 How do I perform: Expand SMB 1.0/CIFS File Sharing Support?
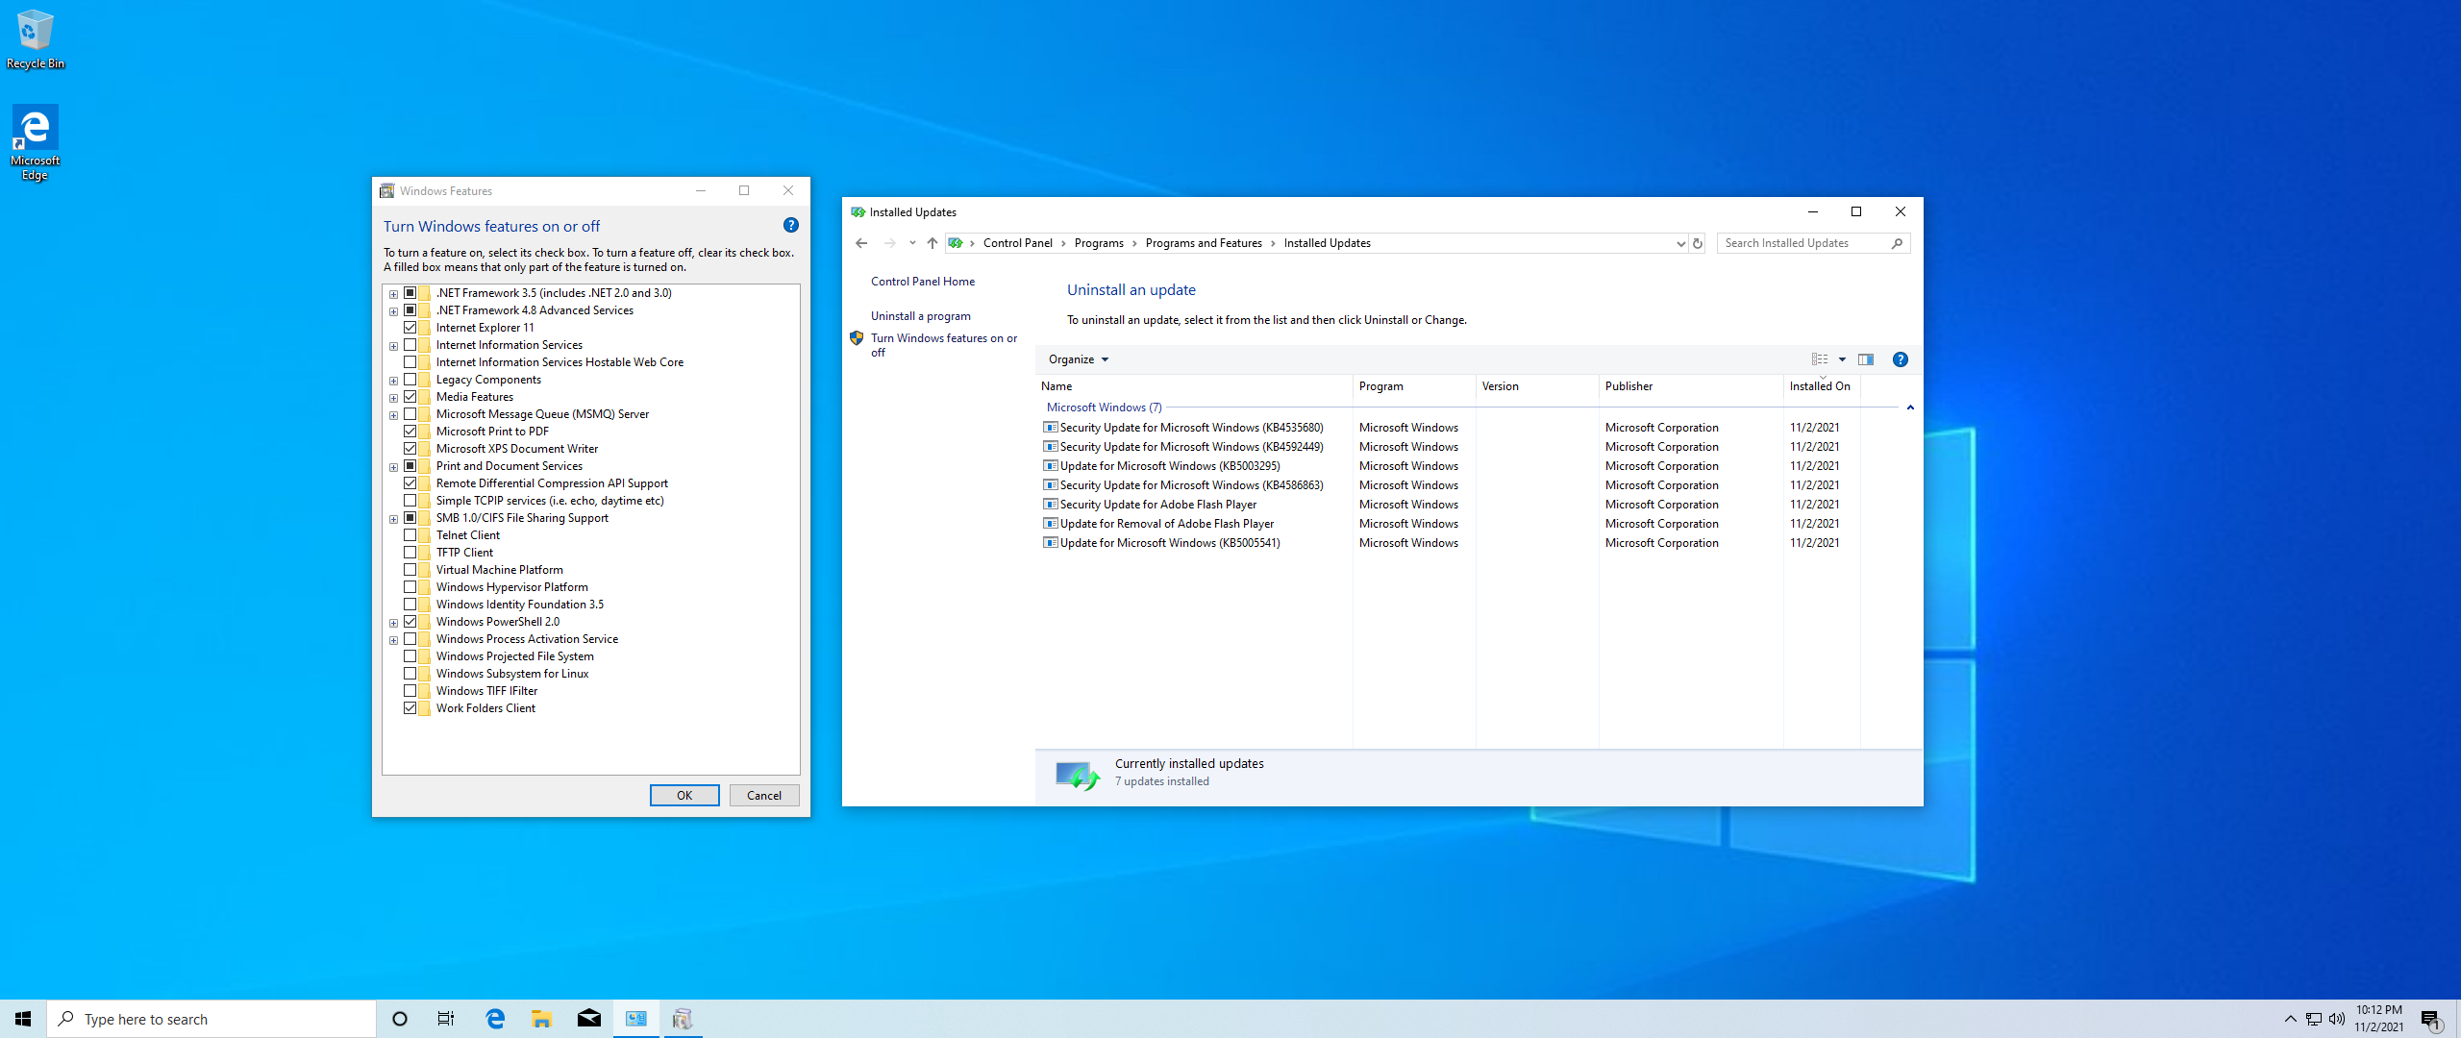[x=393, y=519]
